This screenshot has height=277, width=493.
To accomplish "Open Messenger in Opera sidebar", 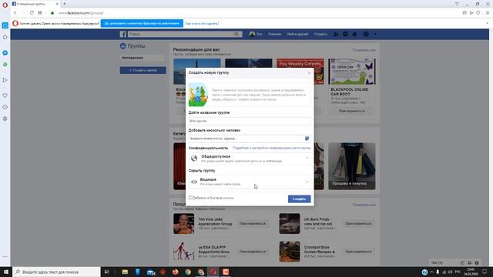I will (5, 53).
